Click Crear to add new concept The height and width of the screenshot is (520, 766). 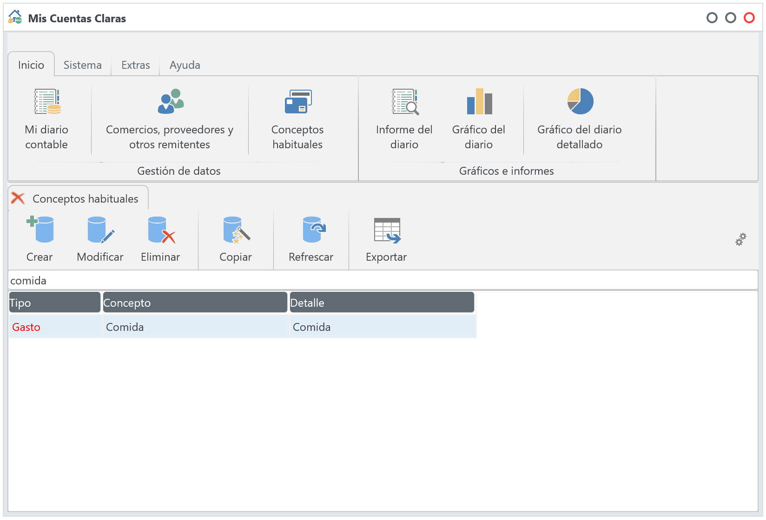[40, 239]
